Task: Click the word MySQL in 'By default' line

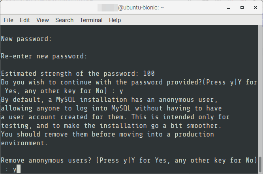Action: (66, 100)
